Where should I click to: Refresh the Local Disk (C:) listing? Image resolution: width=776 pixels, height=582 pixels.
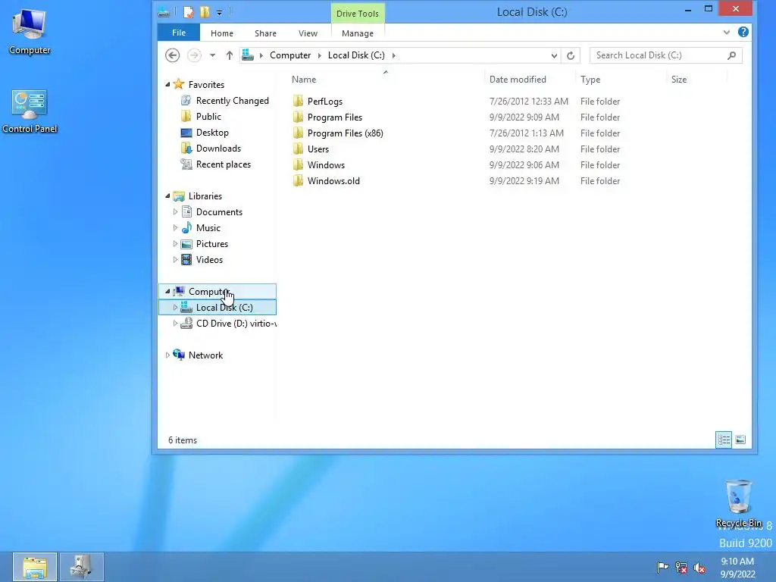[571, 55]
